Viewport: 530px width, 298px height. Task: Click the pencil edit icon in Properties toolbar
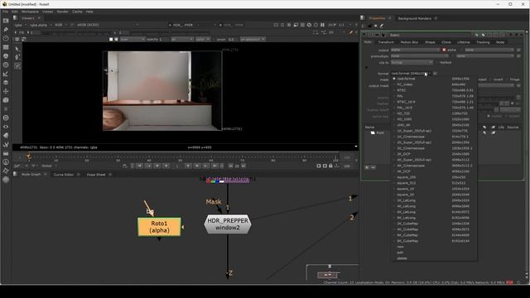pyautogui.click(x=382, y=26)
